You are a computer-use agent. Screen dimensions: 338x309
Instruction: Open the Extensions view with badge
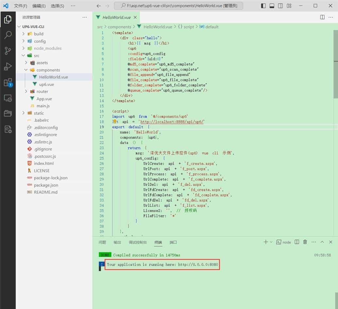coord(8,82)
